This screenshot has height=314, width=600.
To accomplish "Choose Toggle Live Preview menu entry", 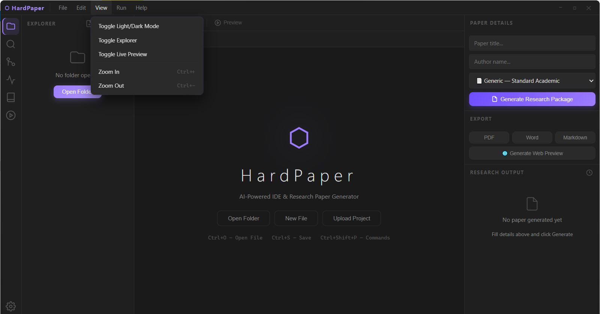I will point(147,54).
